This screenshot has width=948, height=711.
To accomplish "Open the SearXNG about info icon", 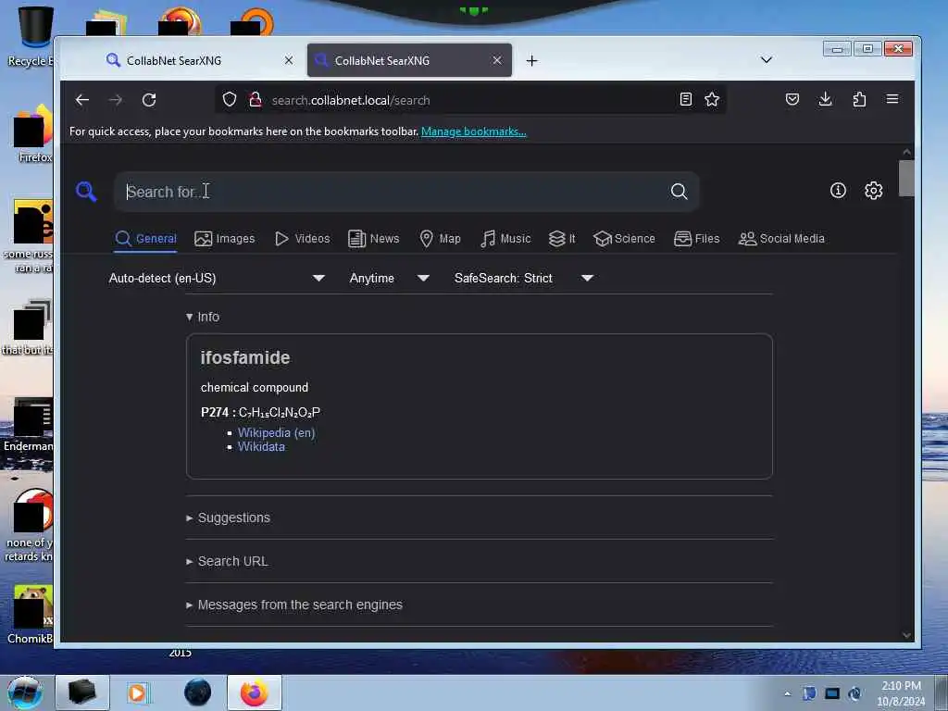I will tap(838, 191).
